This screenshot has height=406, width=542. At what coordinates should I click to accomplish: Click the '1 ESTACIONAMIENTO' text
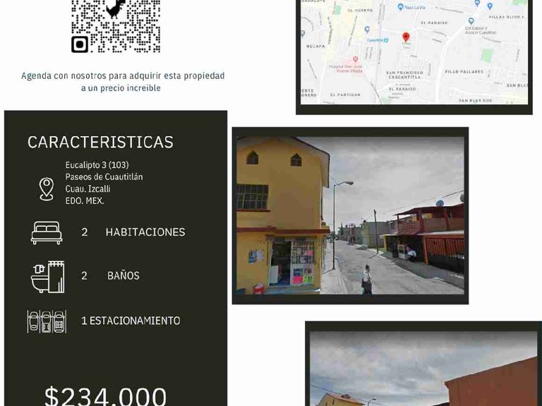[131, 321]
